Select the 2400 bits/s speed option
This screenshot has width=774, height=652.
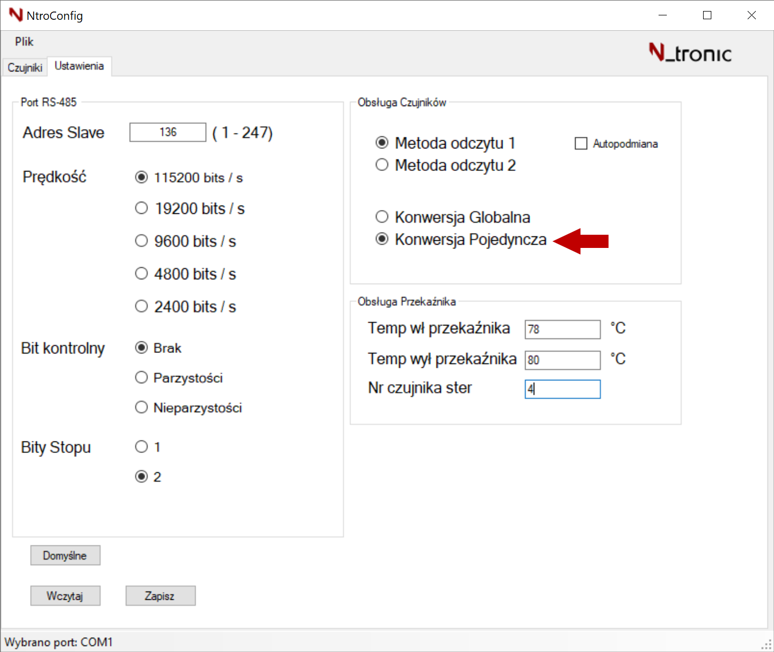click(x=141, y=306)
